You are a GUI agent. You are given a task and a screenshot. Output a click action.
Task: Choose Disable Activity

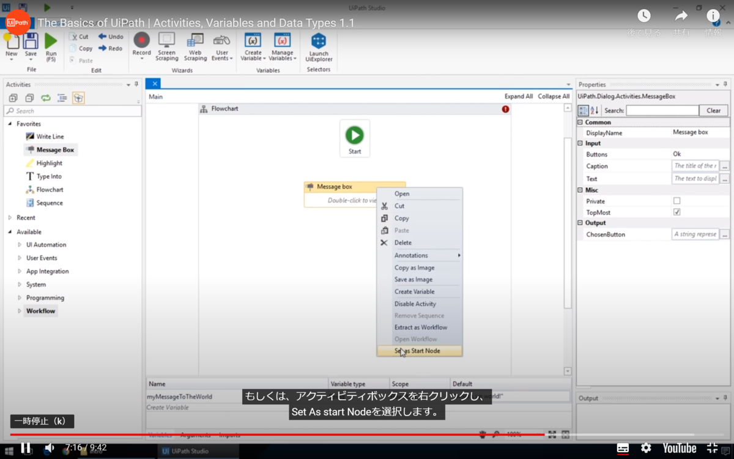(420, 304)
